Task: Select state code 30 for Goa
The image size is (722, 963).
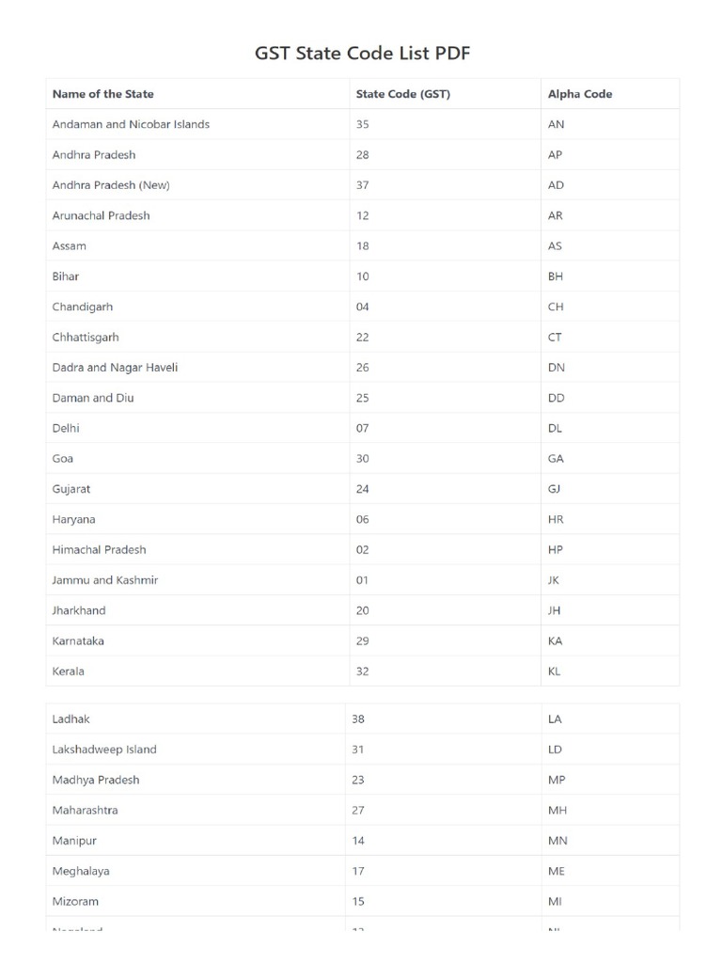Action: [x=363, y=459]
